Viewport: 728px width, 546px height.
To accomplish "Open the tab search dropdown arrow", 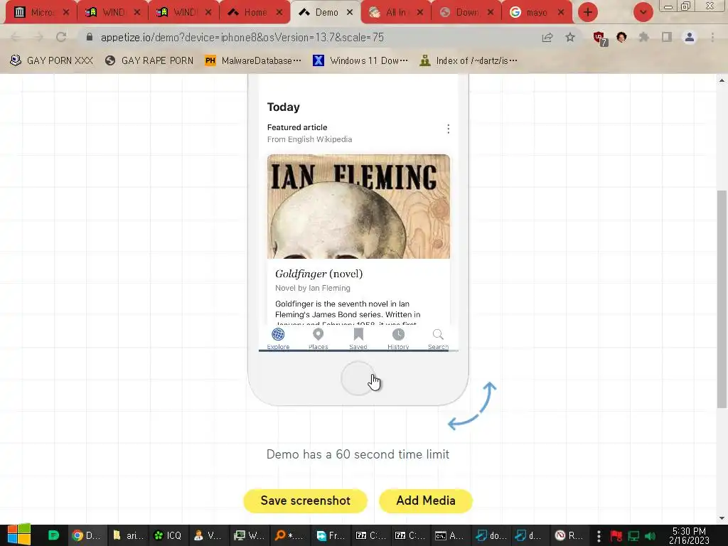I will coord(643,12).
